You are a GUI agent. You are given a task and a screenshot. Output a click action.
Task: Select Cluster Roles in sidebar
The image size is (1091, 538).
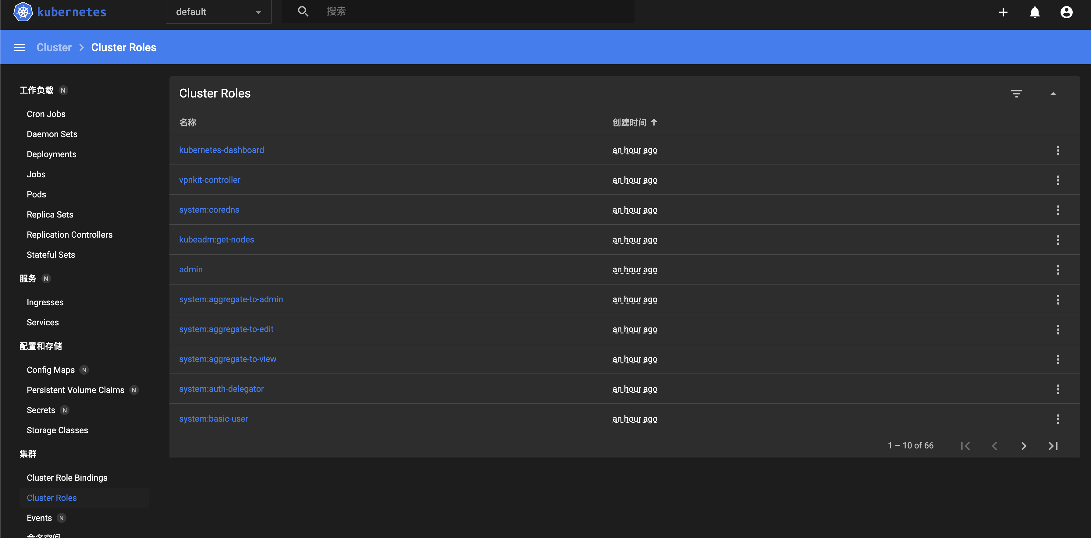[52, 498]
